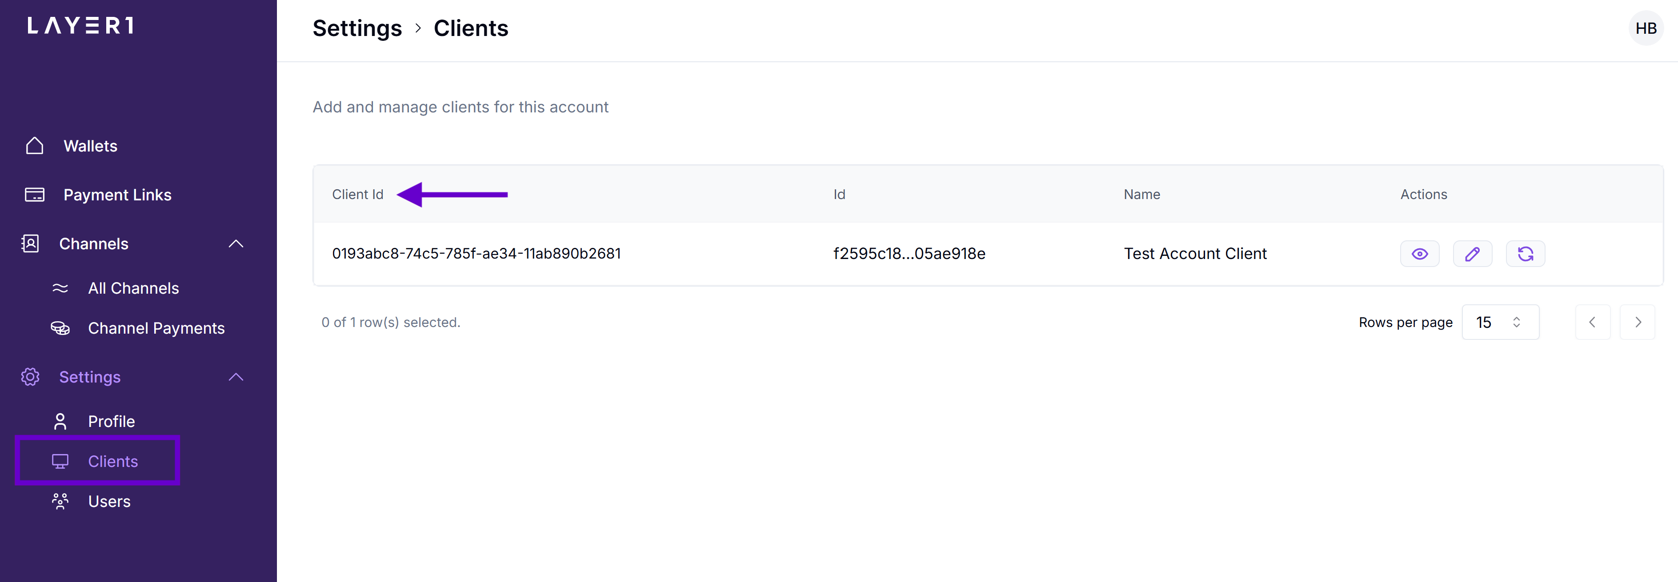The width and height of the screenshot is (1678, 582).
Task: Select client id 0193abc8-74c5-785f-ae34-11ab890b2681
Action: coord(476,253)
